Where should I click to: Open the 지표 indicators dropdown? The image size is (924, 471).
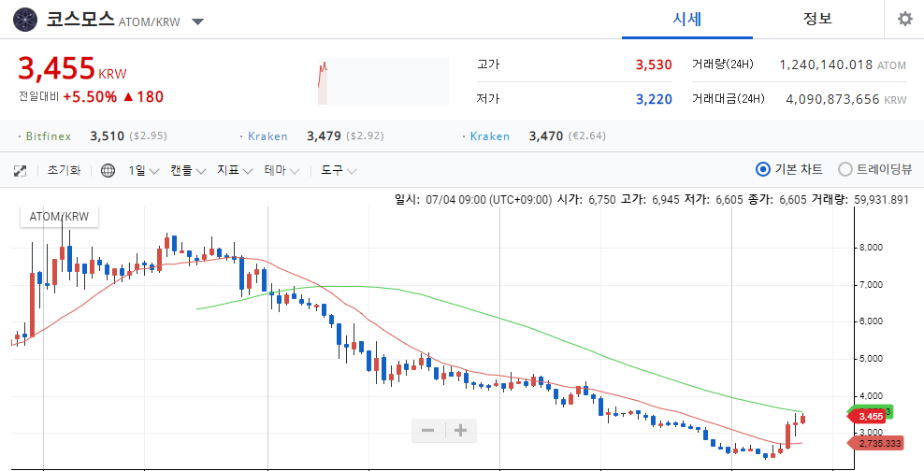point(235,171)
